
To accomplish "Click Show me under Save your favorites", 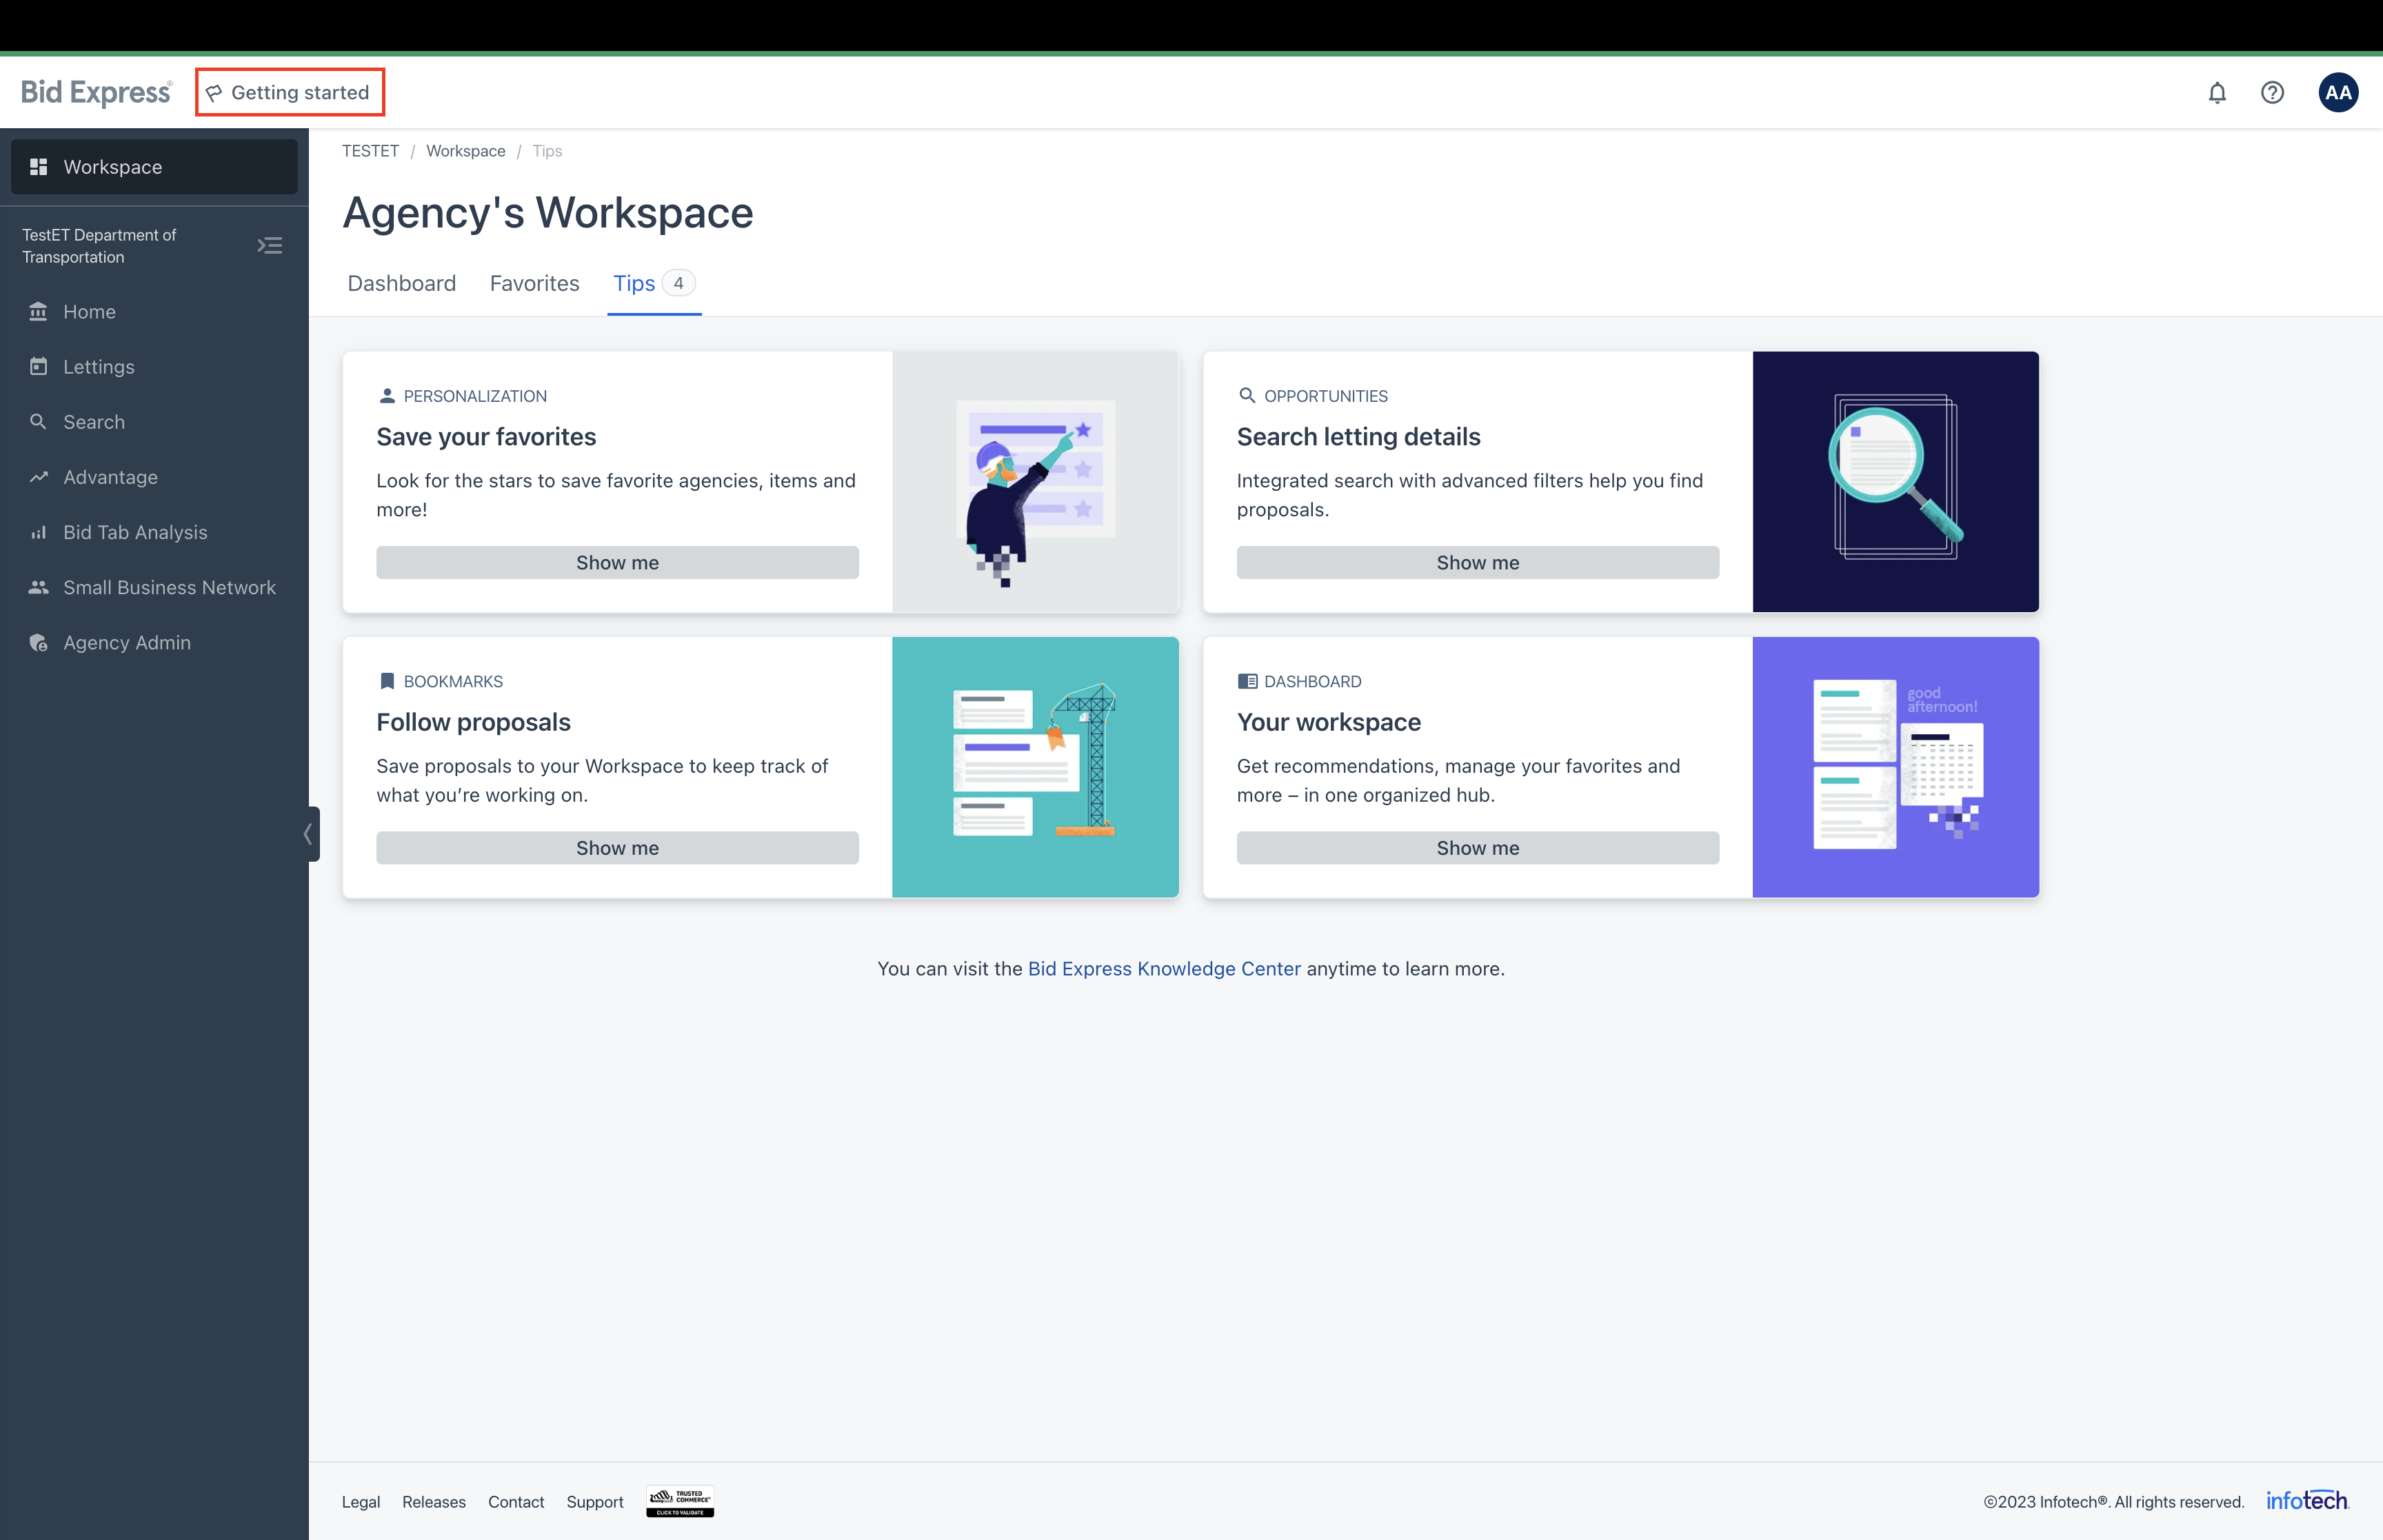I will (617, 563).
